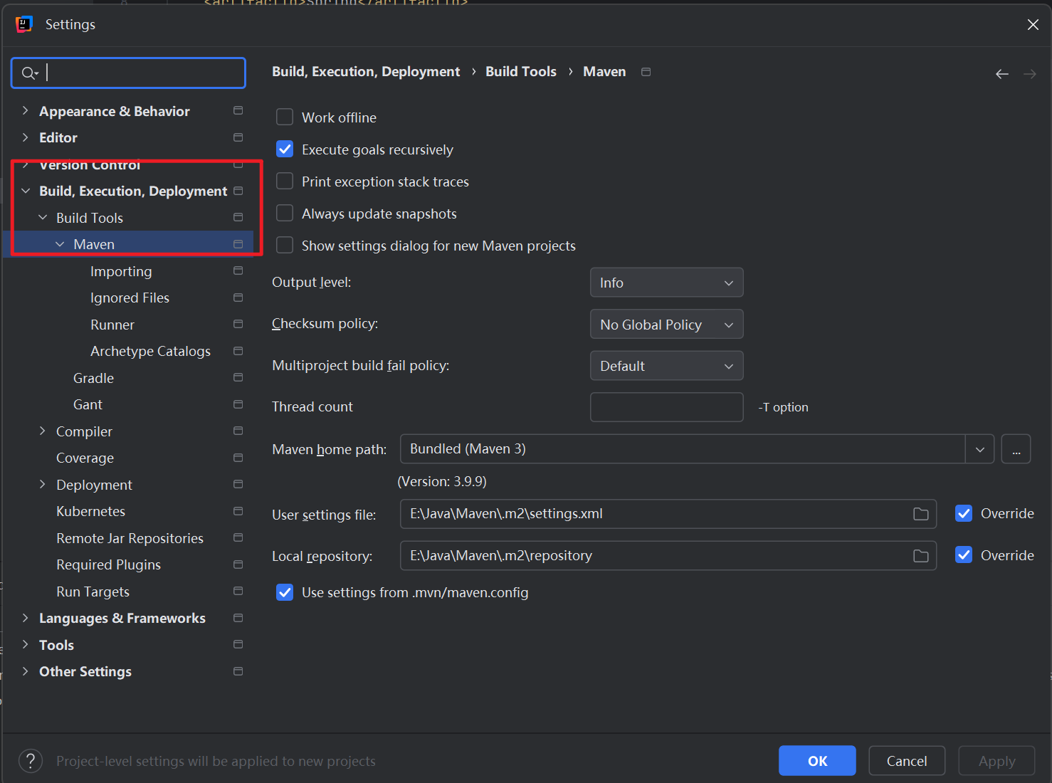
Task: Click Build, Execution, Deployment breadcrumb
Action: [x=366, y=72]
